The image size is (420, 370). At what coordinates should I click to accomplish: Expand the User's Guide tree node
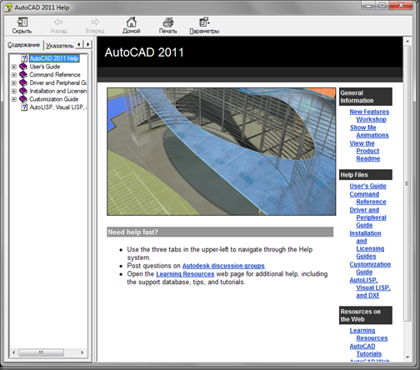[14, 67]
